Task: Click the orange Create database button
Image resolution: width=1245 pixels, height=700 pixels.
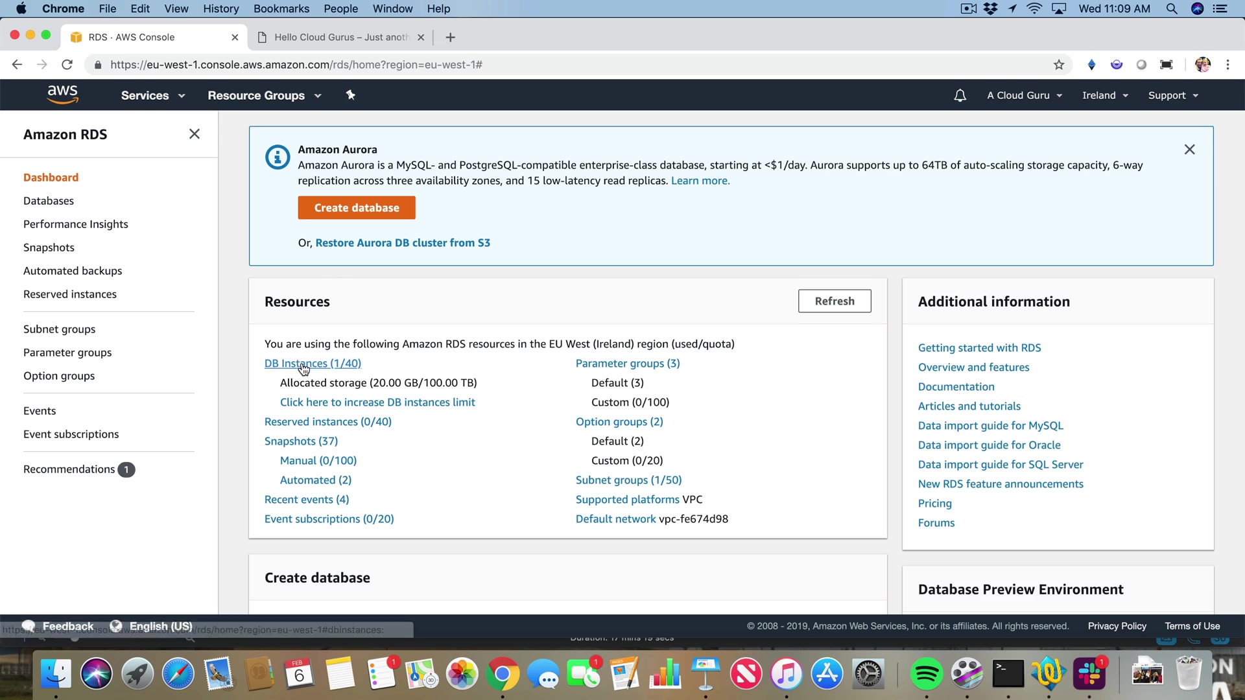Action: [x=357, y=207]
